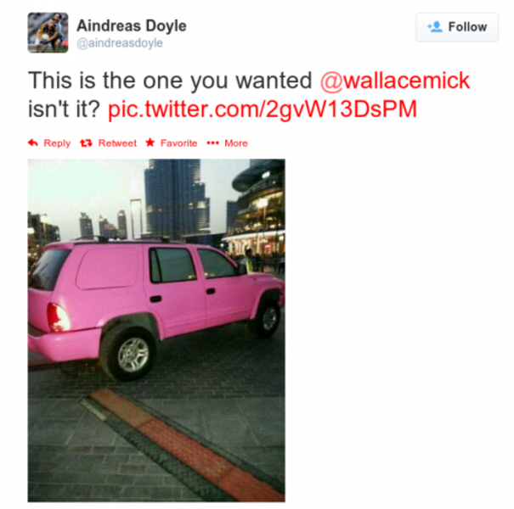Open the More ellipsis icon
The width and height of the screenshot is (514, 509).
212,143
